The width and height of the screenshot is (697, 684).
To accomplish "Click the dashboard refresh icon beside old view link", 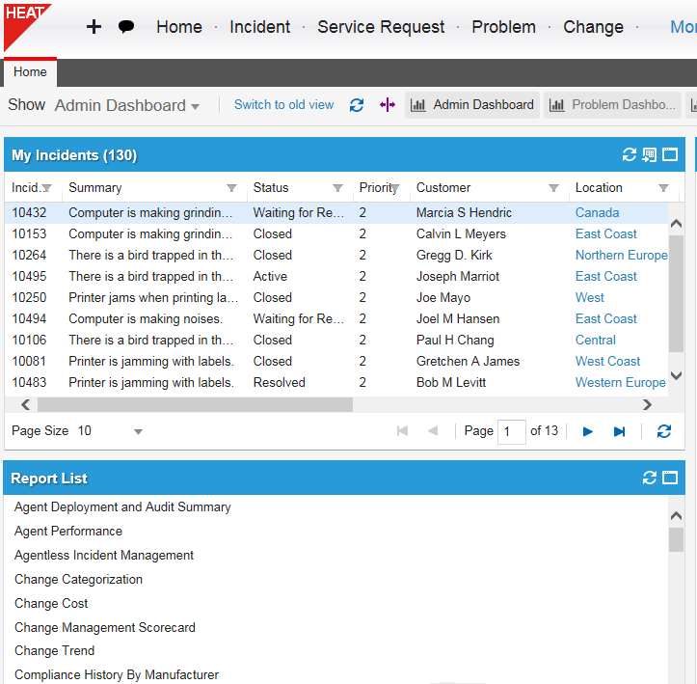I will click(x=357, y=105).
